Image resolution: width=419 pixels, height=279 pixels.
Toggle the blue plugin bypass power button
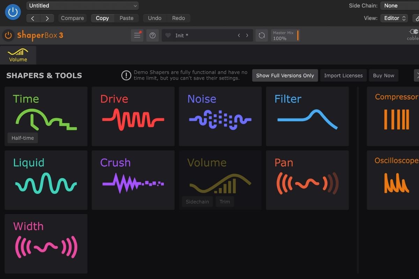point(13,12)
